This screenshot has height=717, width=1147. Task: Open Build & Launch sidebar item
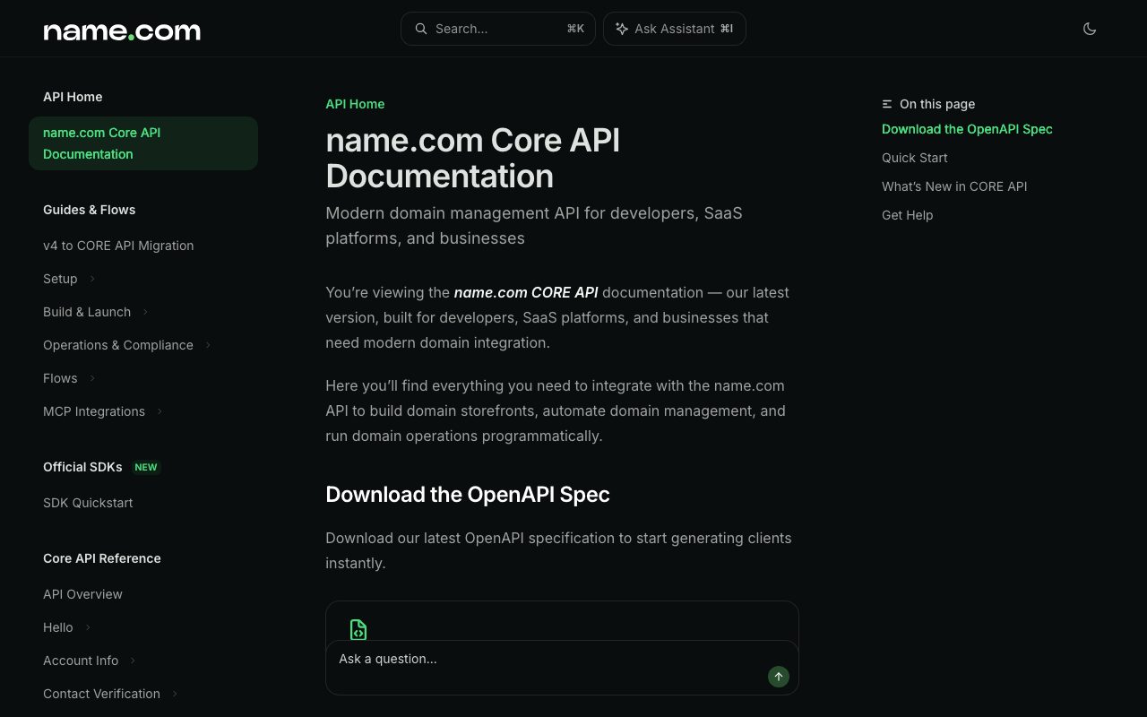click(x=87, y=312)
